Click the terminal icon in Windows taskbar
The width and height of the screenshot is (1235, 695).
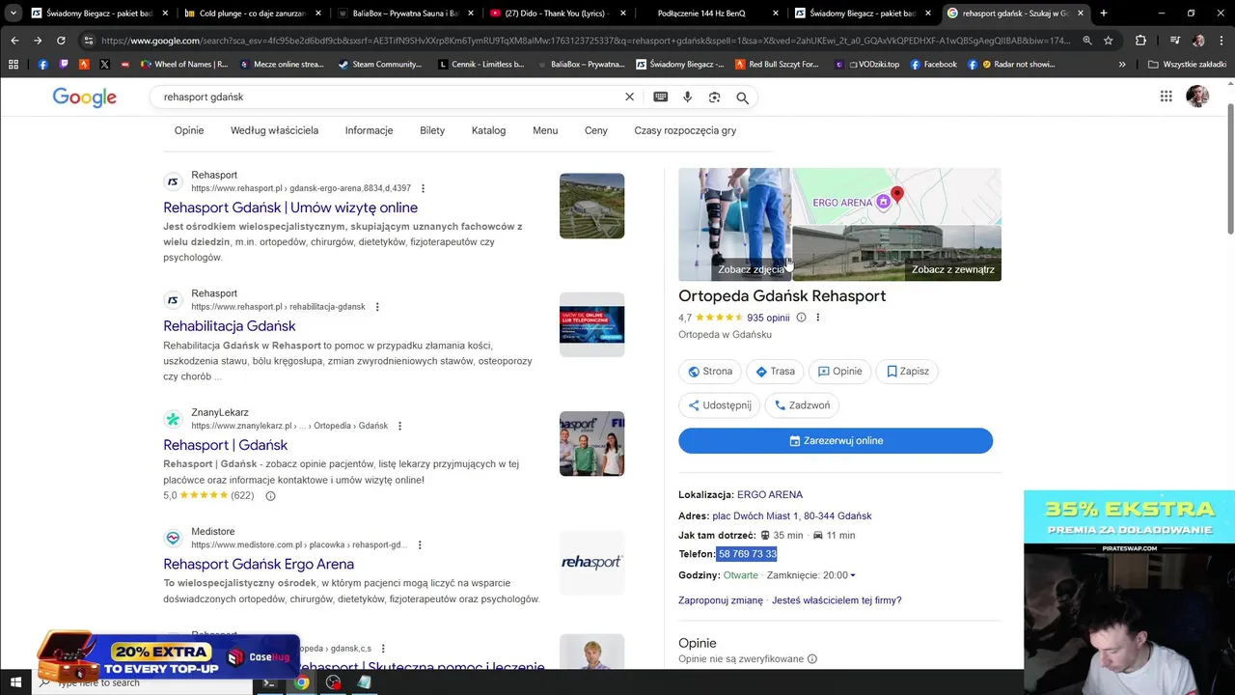point(270,682)
